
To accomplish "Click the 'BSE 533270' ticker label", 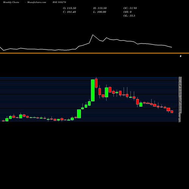I will [x=59, y=2].
